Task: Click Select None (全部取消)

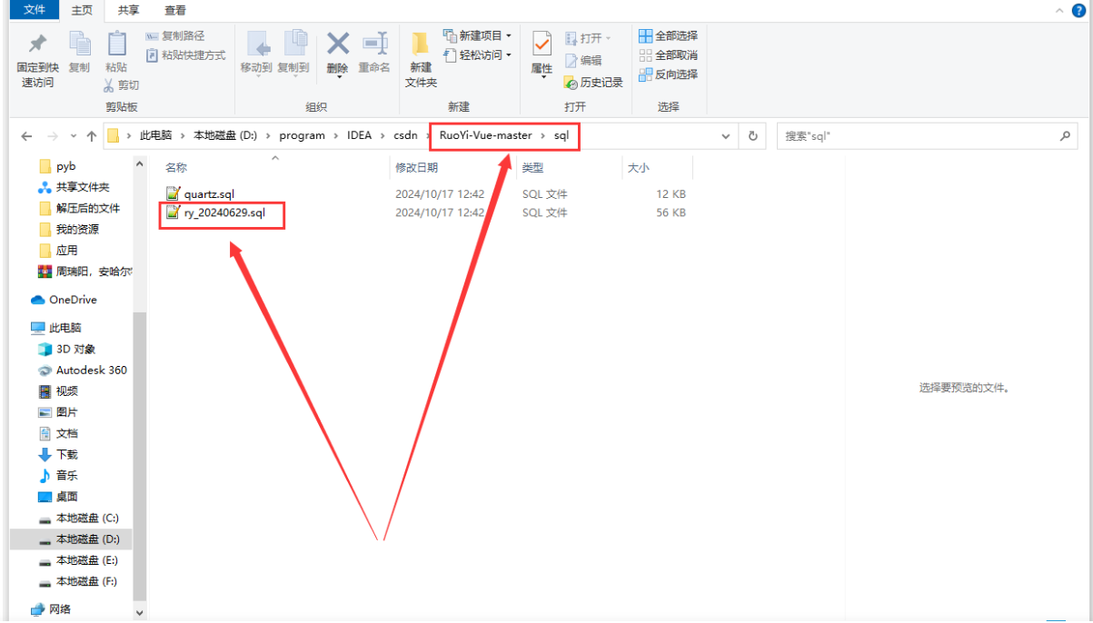Action: (x=668, y=55)
